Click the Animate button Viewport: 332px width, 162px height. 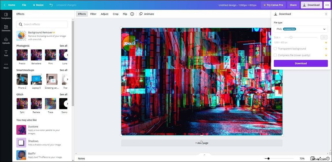(x=146, y=14)
